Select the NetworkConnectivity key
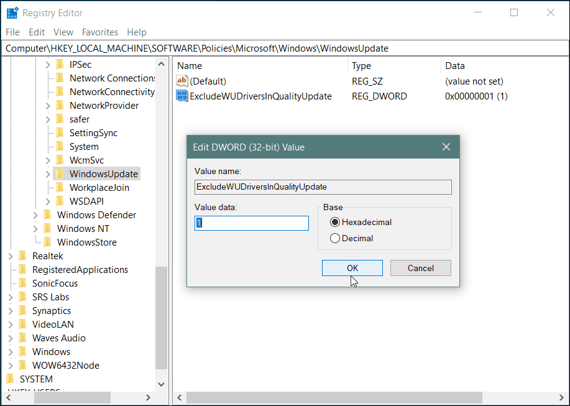Viewport: 570px width, 406px height. pyautogui.click(x=113, y=92)
